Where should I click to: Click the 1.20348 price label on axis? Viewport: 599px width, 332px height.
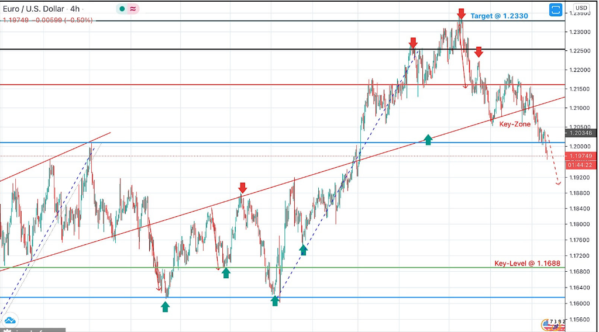coord(580,133)
